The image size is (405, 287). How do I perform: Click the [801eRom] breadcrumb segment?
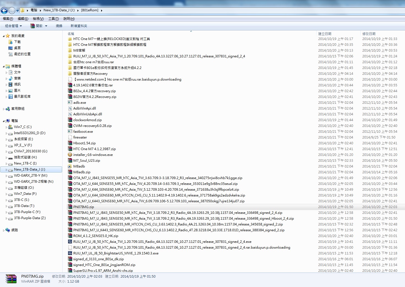pos(90,10)
